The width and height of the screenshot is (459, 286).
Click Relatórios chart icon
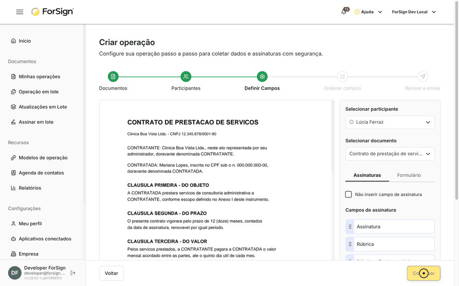[x=13, y=188]
